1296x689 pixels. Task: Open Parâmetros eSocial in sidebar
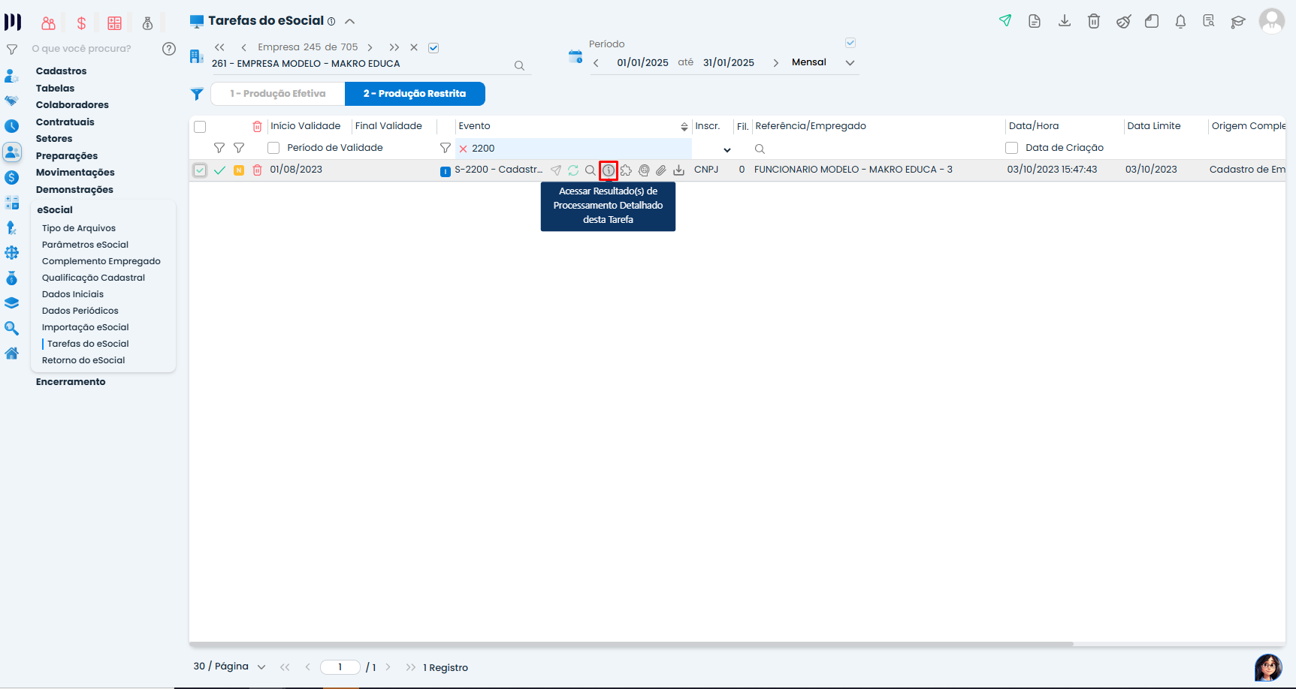tap(85, 245)
